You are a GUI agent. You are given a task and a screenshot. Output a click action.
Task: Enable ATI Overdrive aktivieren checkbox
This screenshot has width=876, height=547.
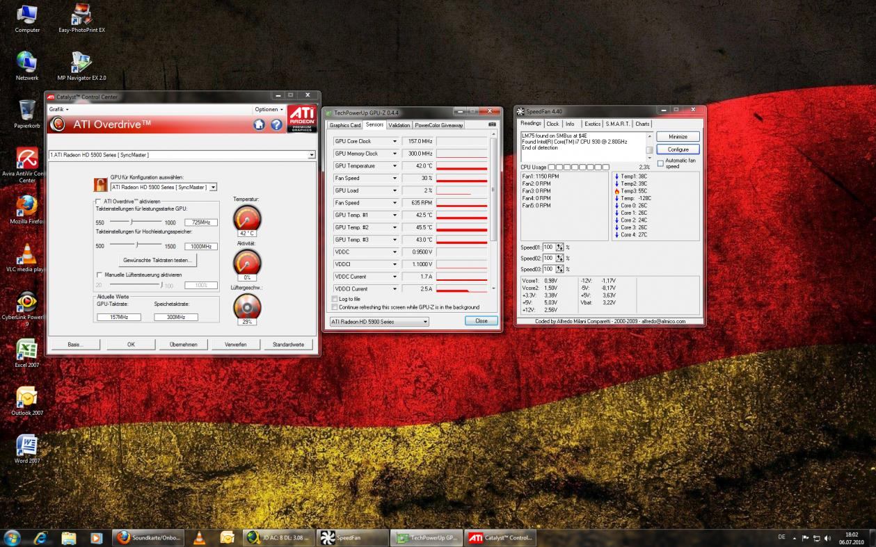tap(99, 202)
